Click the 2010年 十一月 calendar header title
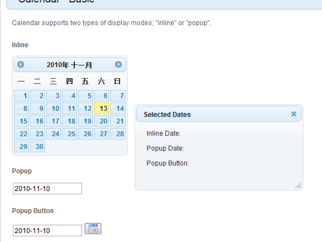This screenshot has height=242, width=322. coord(70,65)
